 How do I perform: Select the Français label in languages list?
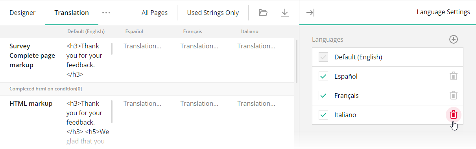click(x=347, y=96)
